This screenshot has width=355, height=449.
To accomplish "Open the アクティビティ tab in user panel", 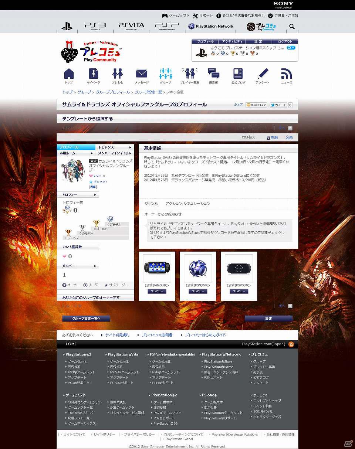I will pos(232,42).
